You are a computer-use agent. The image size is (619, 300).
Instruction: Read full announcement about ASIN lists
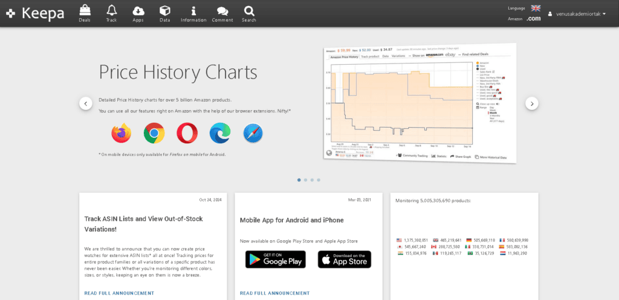tap(119, 293)
